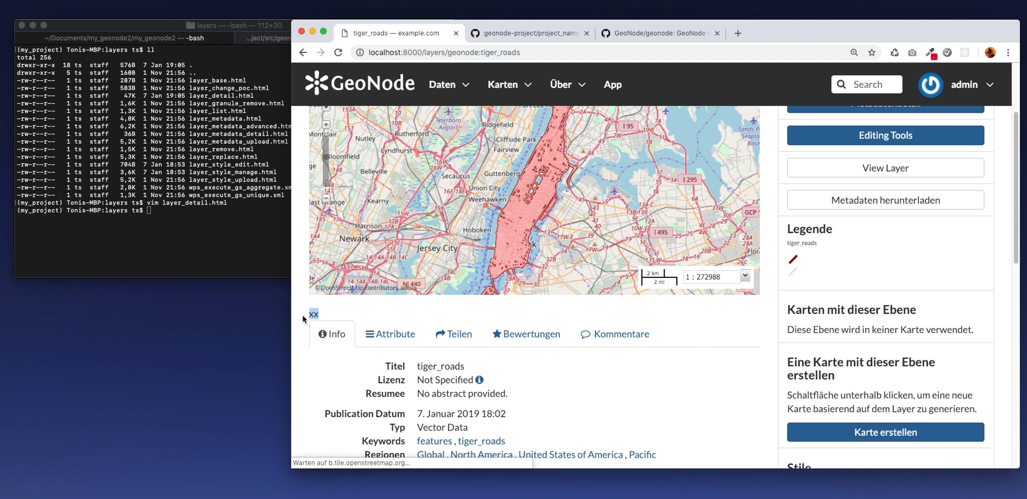Expand the Daten menu
The height and width of the screenshot is (499, 1027).
click(x=449, y=85)
